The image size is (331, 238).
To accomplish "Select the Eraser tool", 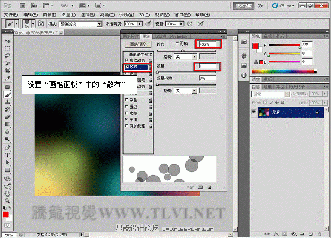I will [x=7, y=117].
